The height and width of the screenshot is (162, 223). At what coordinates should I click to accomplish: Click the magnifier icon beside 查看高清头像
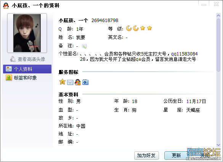tap(13, 59)
